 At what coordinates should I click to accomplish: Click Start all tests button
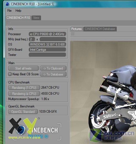pos(23,68)
